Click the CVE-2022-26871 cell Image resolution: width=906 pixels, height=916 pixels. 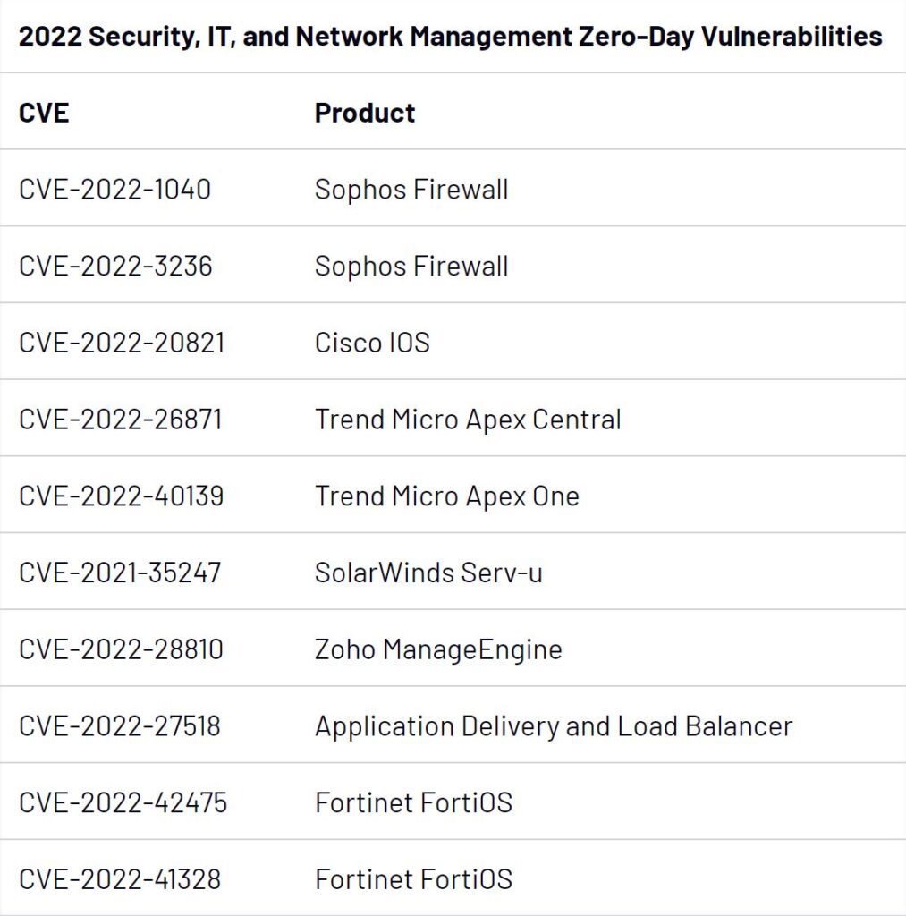point(121,420)
